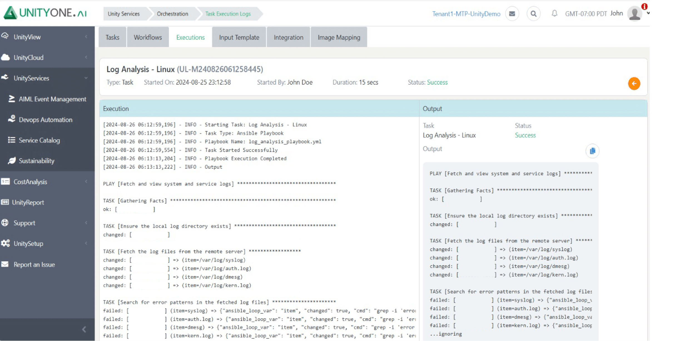Click the Sustainability leaf icon

12,160
